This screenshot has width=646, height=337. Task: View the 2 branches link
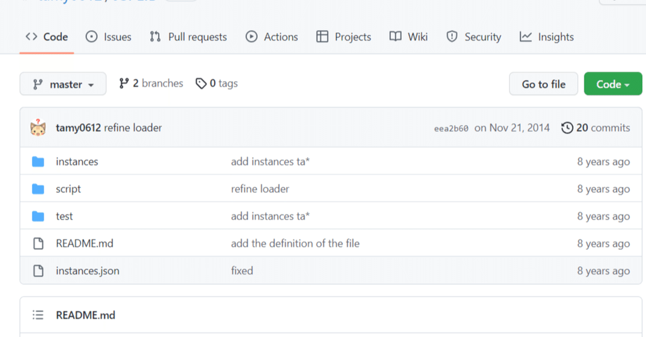[151, 84]
